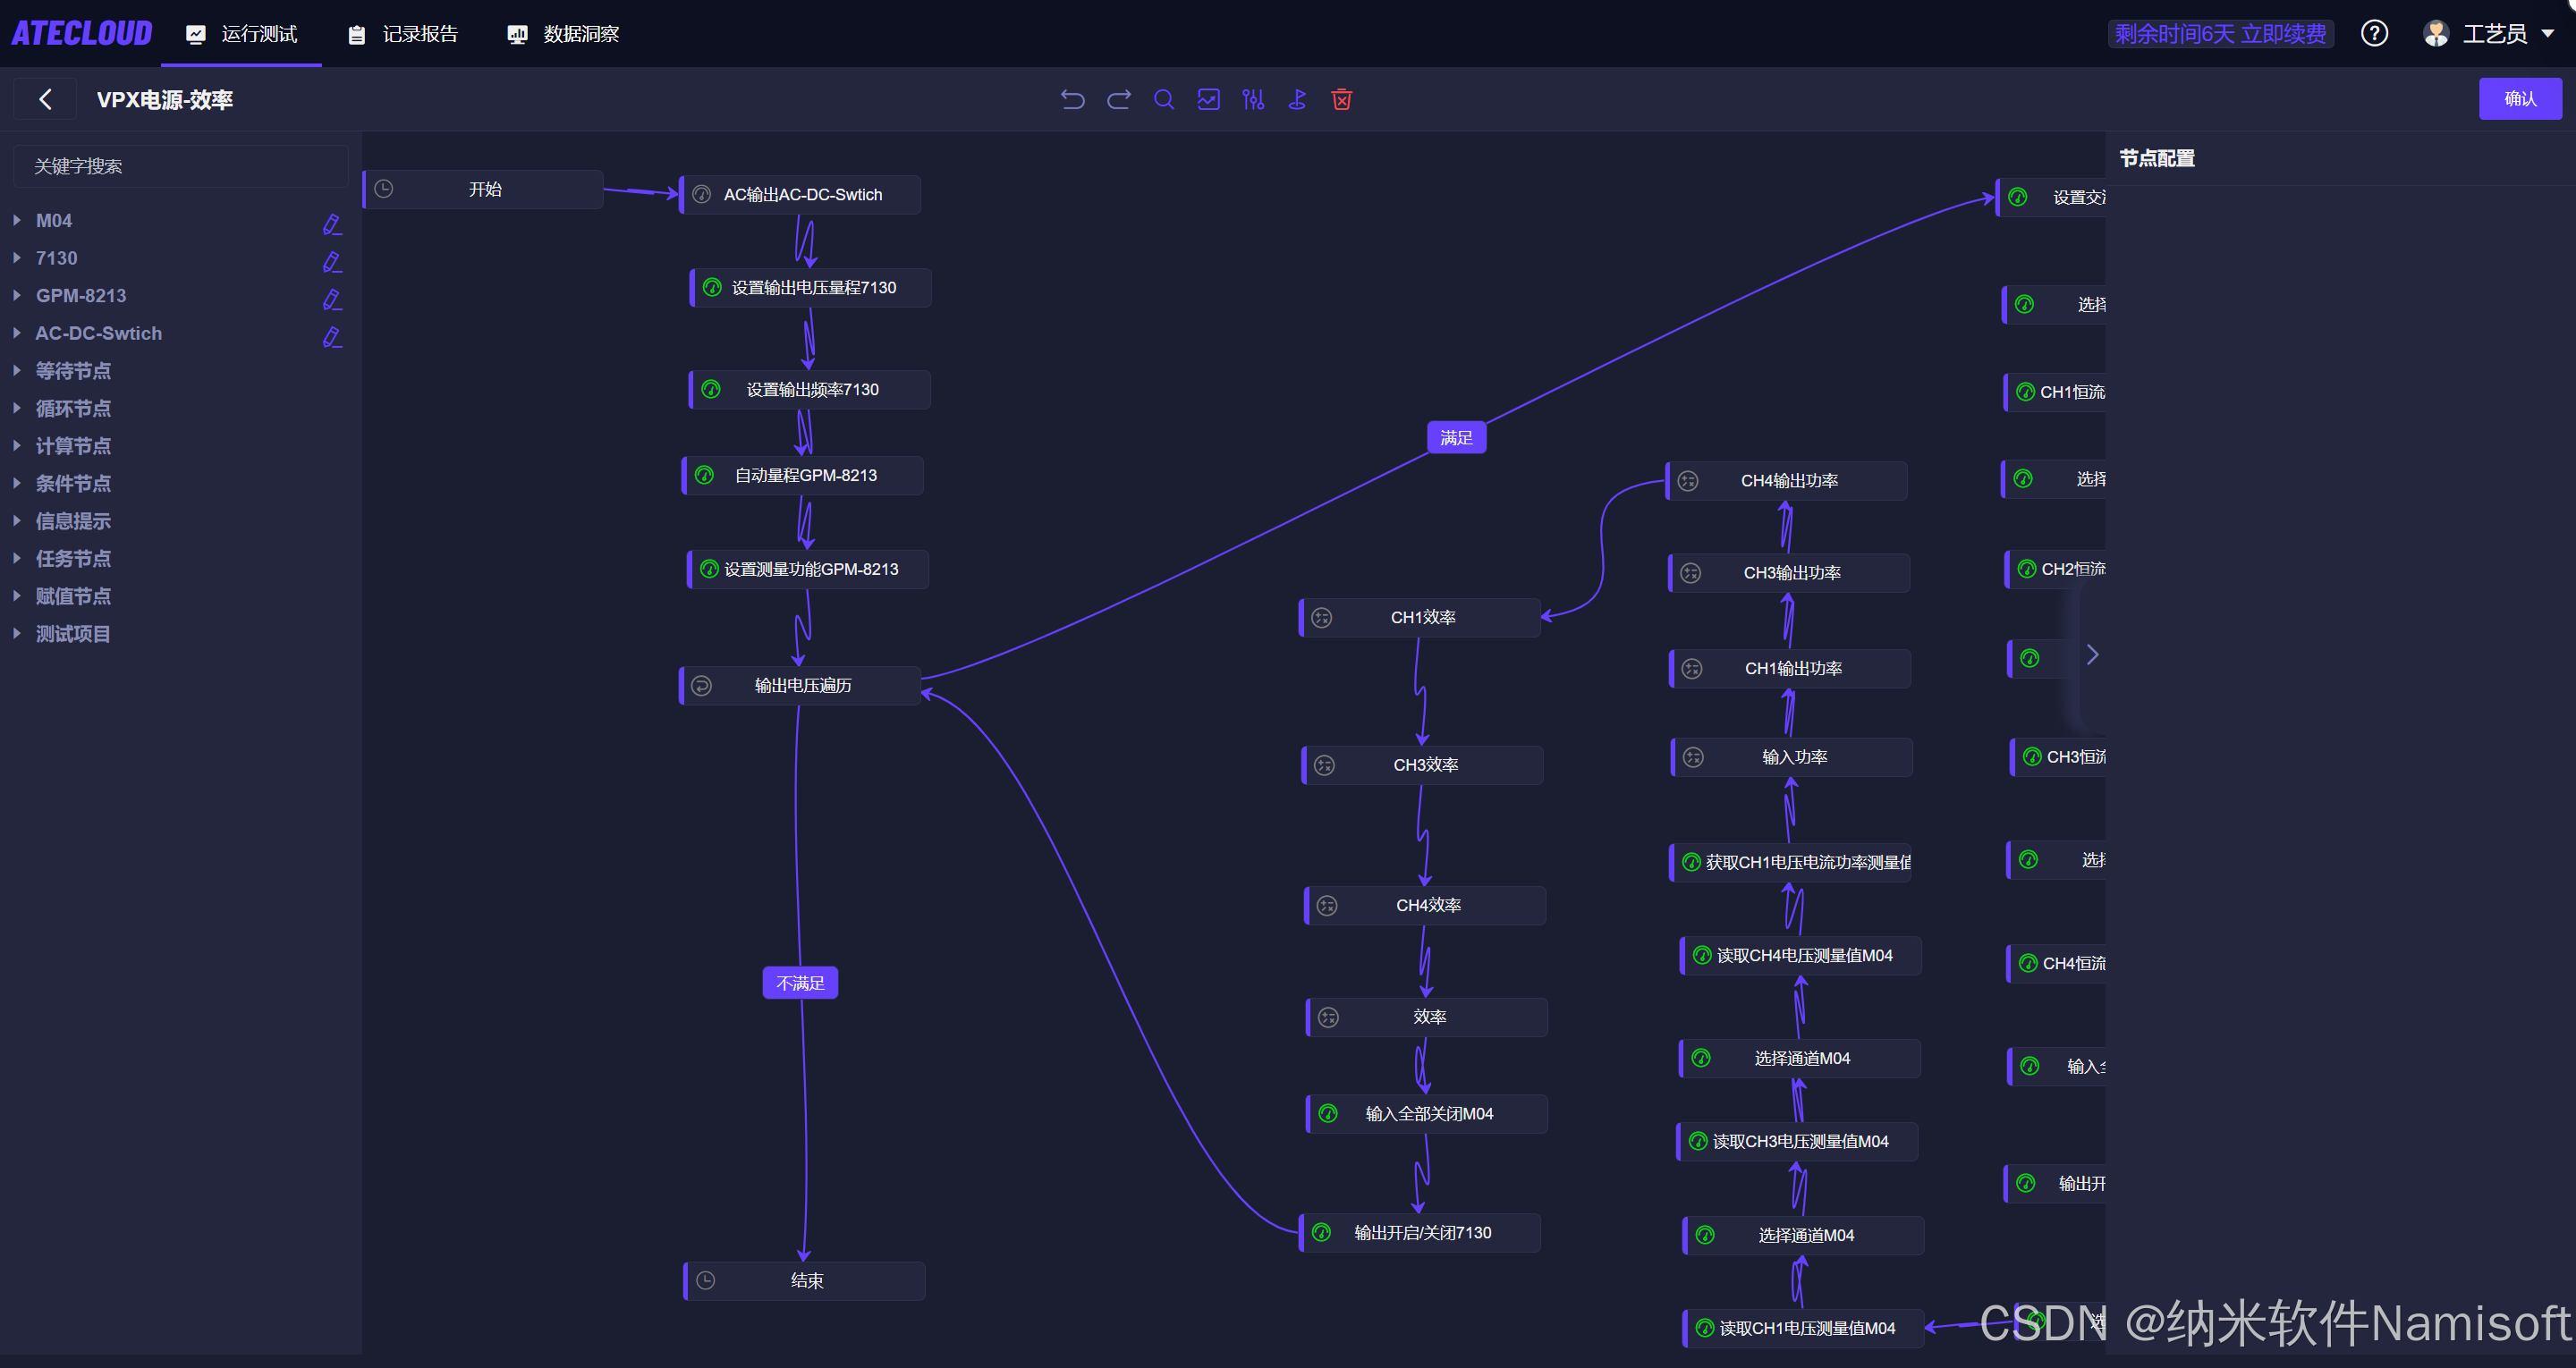This screenshot has height=1368, width=2576.
Task: Open the help question mark icon
Action: click(x=2374, y=33)
